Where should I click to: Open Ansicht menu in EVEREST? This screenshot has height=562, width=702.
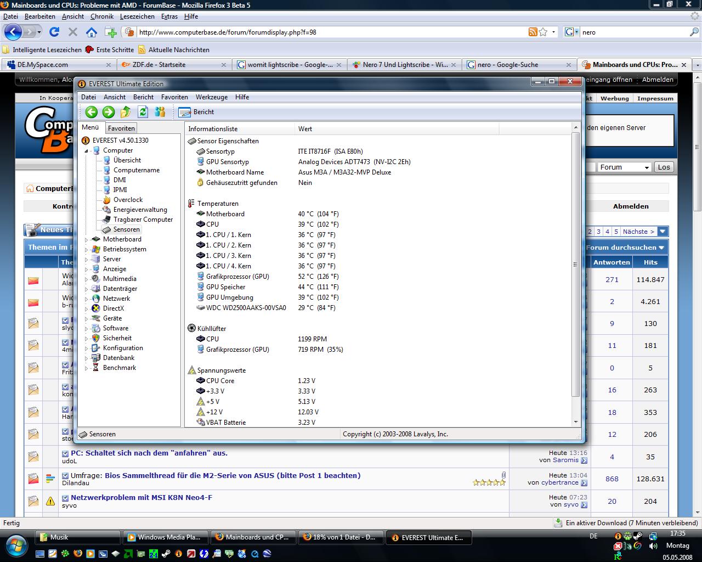tap(115, 97)
